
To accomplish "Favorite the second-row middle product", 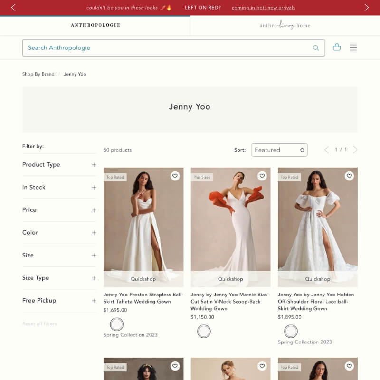I will (262, 366).
